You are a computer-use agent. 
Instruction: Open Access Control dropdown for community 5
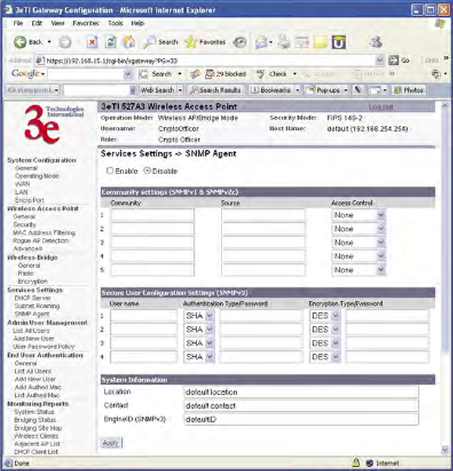click(x=380, y=270)
